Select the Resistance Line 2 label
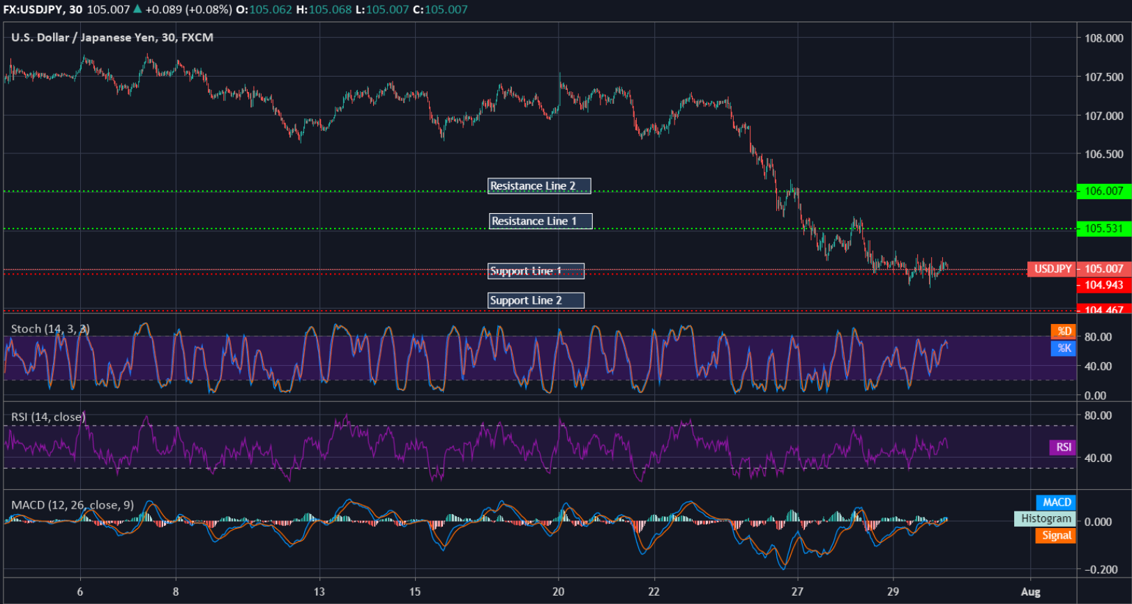This screenshot has height=604, width=1132. click(539, 186)
